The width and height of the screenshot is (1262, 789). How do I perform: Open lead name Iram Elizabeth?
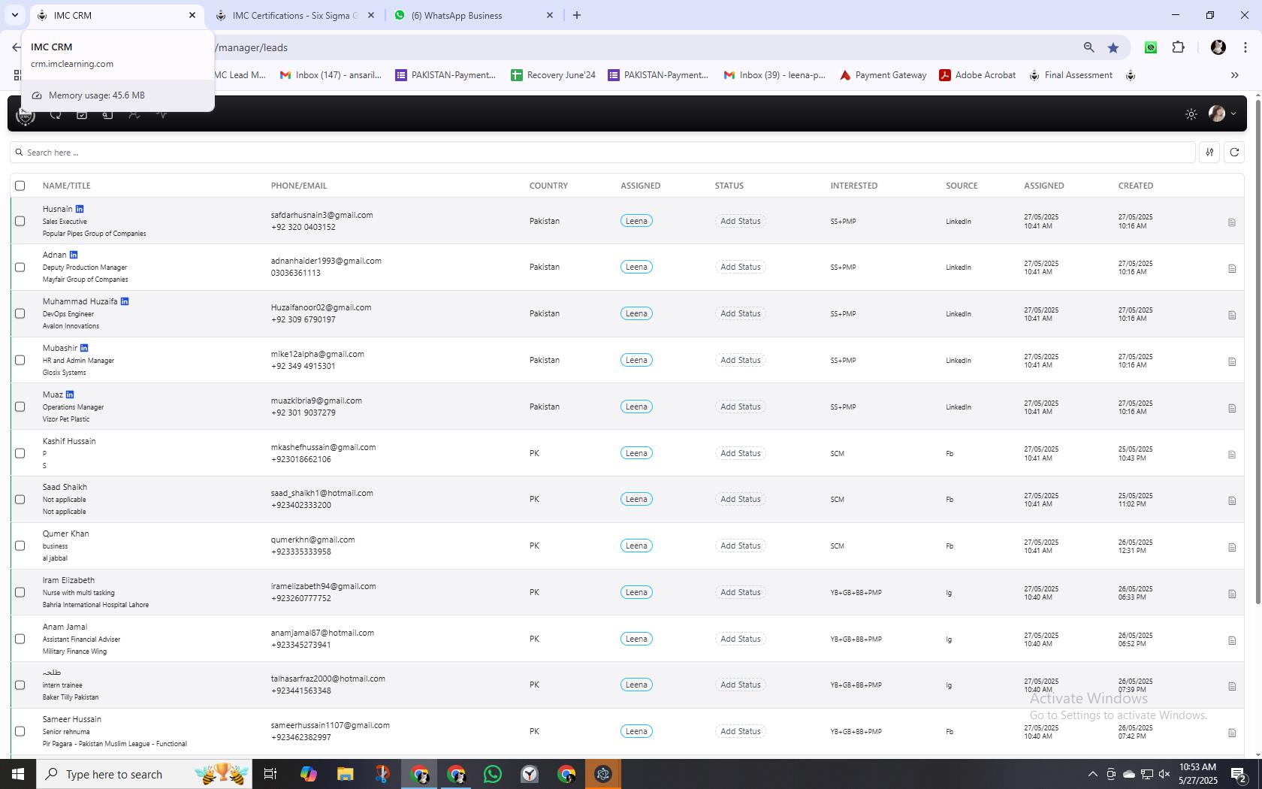pyautogui.click(x=68, y=580)
